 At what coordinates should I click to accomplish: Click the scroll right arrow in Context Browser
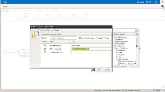tap(135, 66)
